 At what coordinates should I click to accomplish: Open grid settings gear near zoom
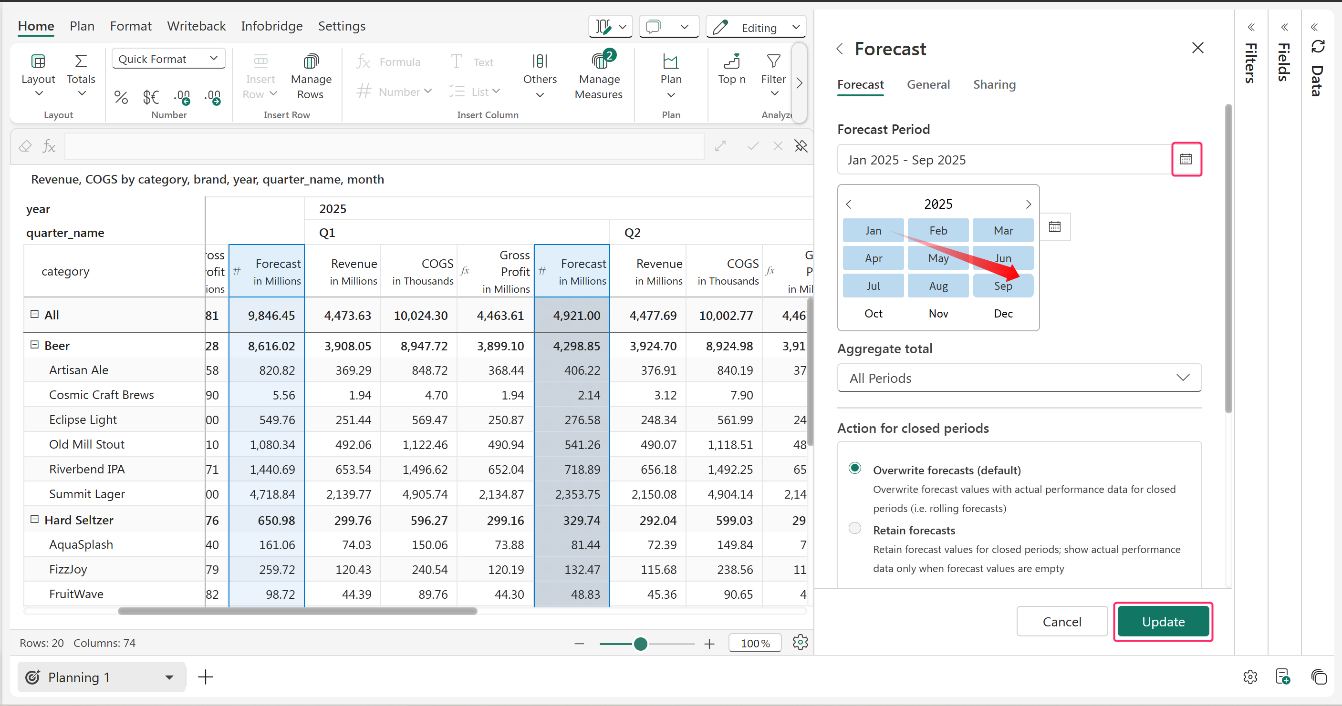[x=800, y=643]
